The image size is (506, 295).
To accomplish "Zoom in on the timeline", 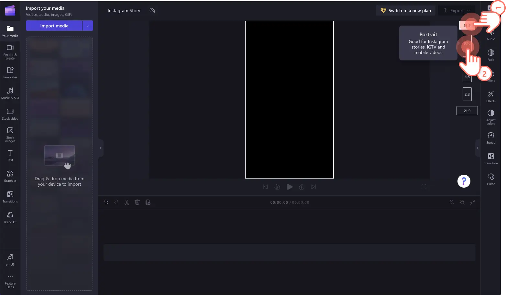I will [x=462, y=202].
